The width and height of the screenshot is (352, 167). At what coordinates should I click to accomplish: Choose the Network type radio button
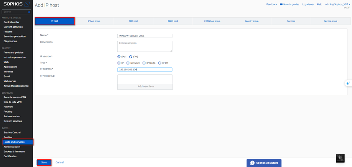click(128, 63)
